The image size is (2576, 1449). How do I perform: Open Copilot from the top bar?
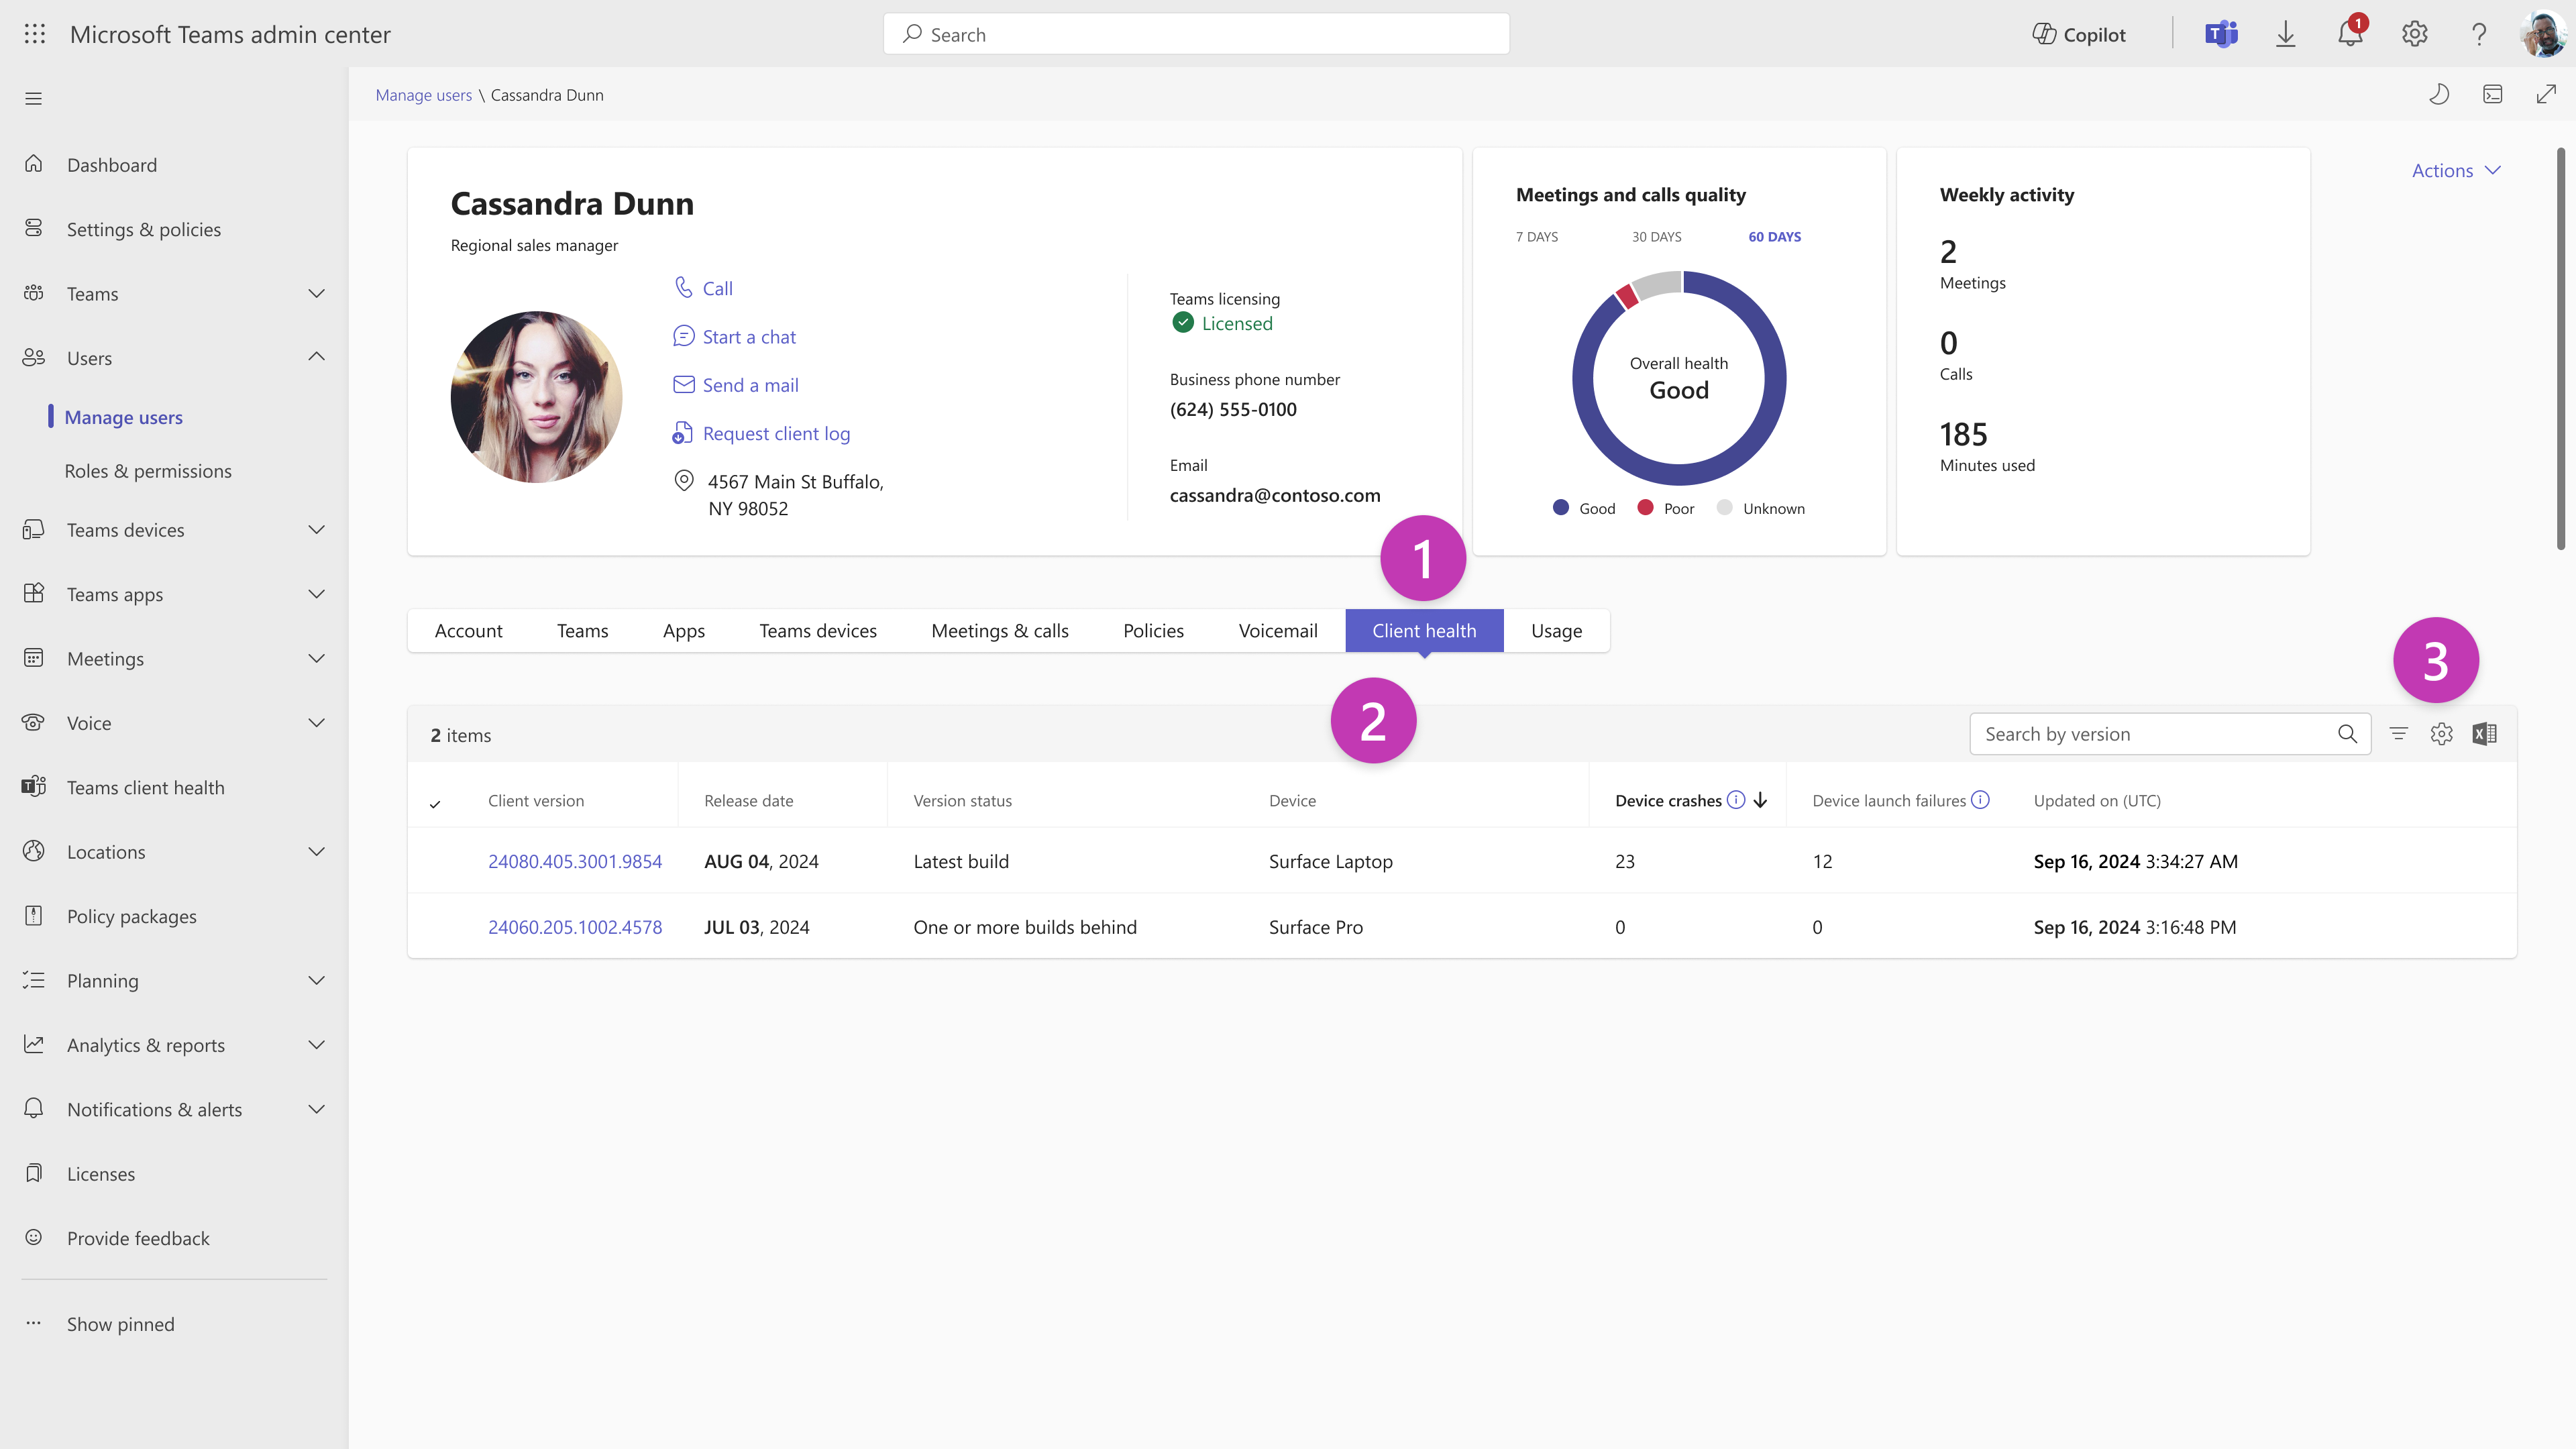2079,33
